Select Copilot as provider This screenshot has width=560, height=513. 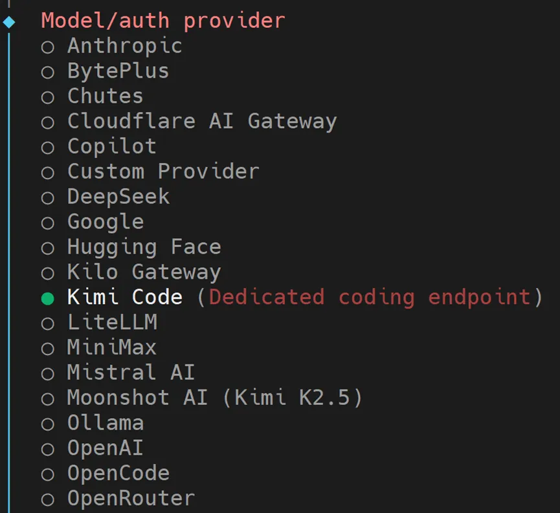tap(47, 147)
